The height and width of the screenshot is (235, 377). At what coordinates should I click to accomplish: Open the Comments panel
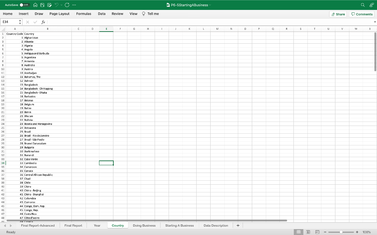(x=362, y=14)
